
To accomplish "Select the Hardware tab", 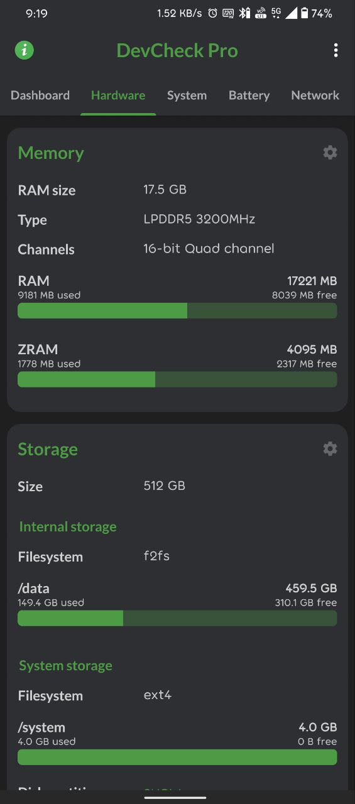I will click(118, 95).
